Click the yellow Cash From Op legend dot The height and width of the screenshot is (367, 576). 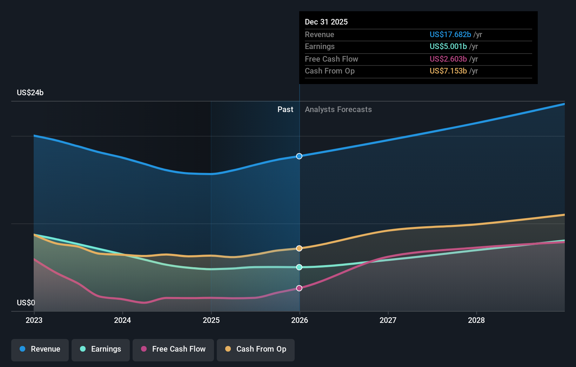tap(228, 349)
